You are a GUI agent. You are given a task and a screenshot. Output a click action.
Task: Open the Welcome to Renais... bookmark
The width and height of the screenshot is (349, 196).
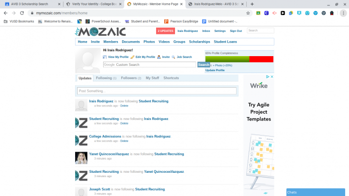tap(55, 21)
